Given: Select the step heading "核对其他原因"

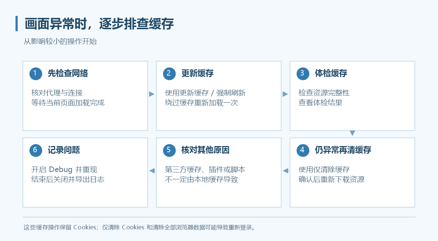Looking at the screenshot, I should coord(205,150).
